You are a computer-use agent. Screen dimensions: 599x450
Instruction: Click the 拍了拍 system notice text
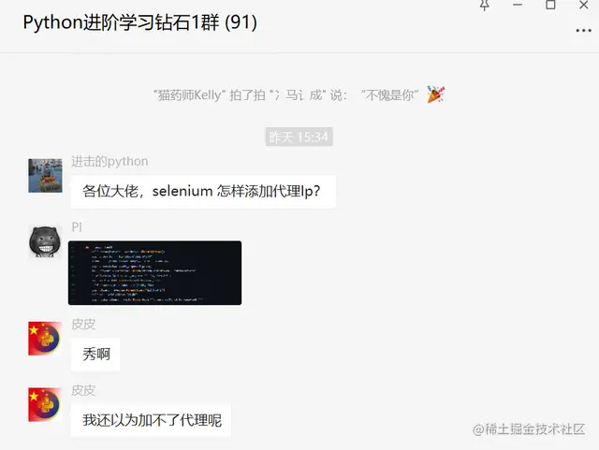(x=286, y=94)
